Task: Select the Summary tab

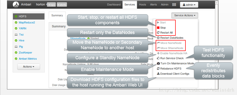Action: (x=57, y=15)
